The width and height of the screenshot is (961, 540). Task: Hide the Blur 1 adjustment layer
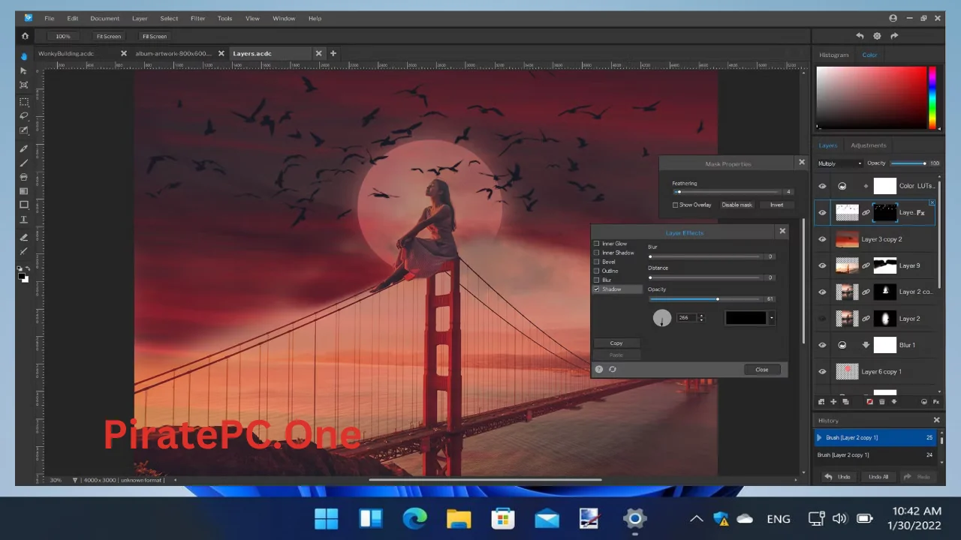click(x=822, y=345)
